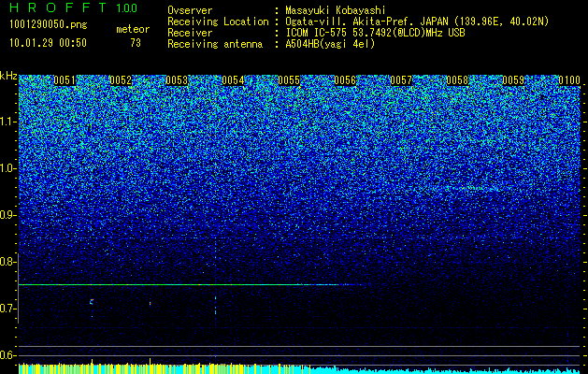Click the meteor echo spot near 0052-0053

tap(150, 303)
